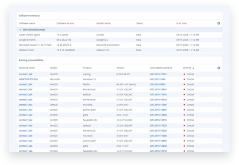Click the Severity sort arrow
This screenshot has height=165, width=239.
(x=193, y=68)
